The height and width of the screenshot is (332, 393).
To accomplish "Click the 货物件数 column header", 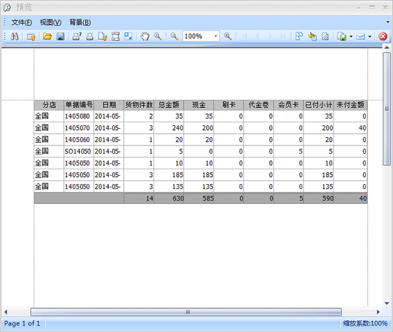I will [139, 105].
